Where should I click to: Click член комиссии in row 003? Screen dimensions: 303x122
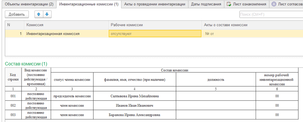pyautogui.click(x=72, y=115)
